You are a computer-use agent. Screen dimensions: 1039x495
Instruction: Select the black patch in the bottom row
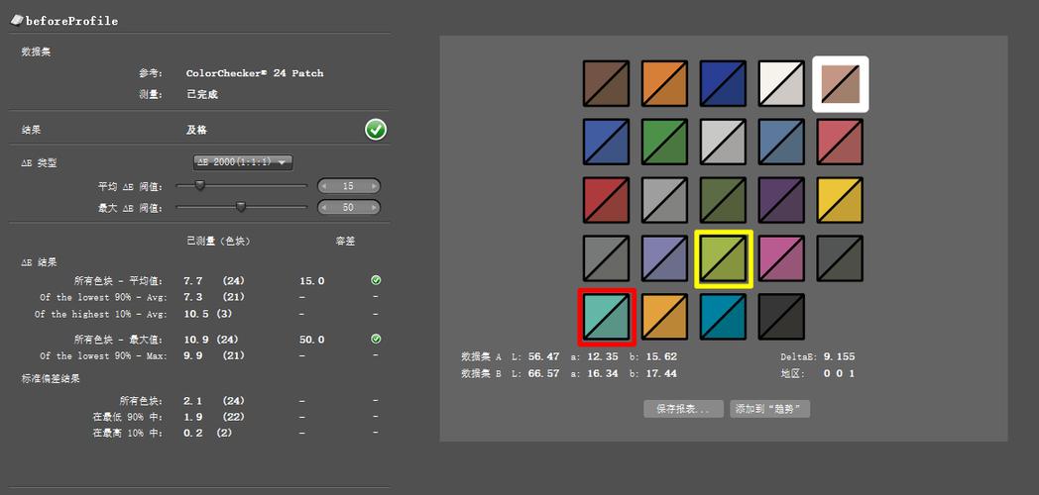(x=781, y=317)
